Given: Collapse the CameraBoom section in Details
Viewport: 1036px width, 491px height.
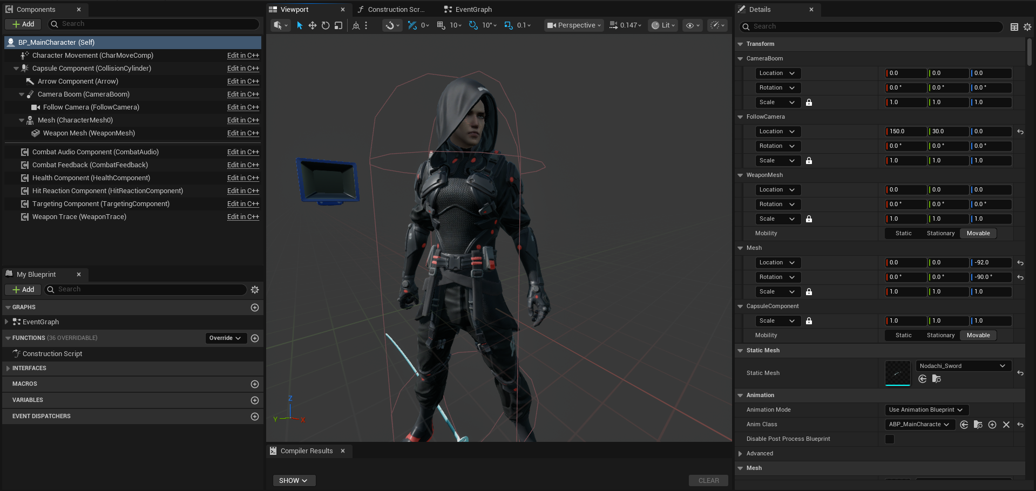Looking at the screenshot, I should pyautogui.click(x=740, y=59).
